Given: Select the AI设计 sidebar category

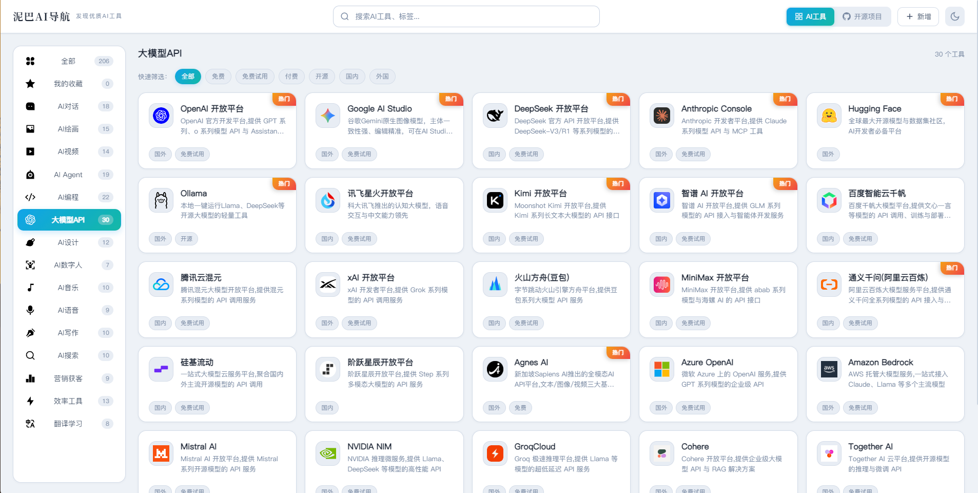Looking at the screenshot, I should coord(69,242).
